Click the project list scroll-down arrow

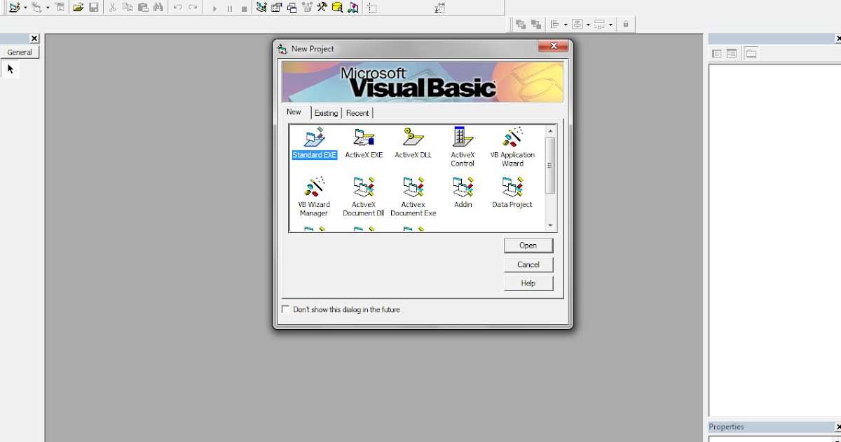click(x=550, y=225)
